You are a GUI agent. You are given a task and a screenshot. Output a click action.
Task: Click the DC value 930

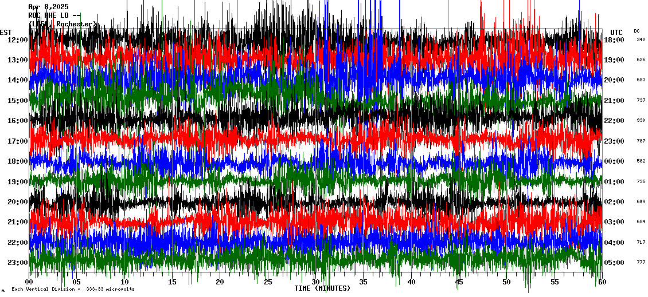tap(641, 121)
